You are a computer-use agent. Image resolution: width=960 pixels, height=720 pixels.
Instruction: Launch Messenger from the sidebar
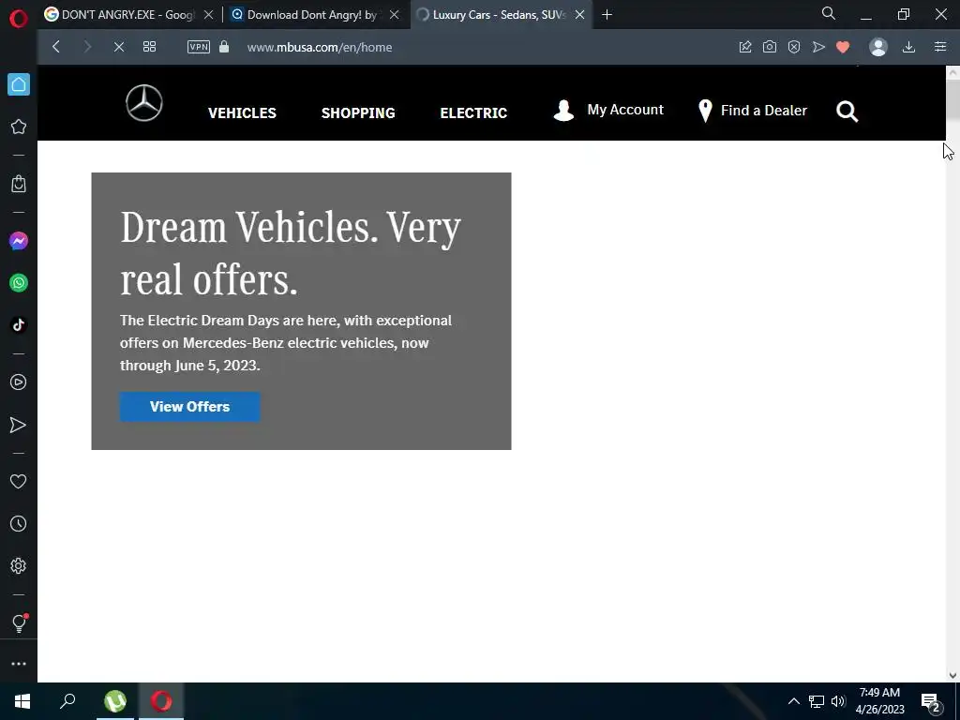pyautogui.click(x=19, y=241)
